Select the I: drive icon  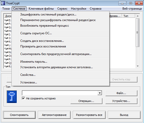[x=6, y=34]
